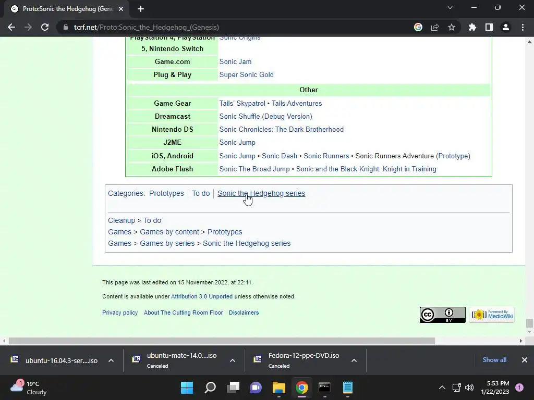Open Windows taskbar search
534x400 pixels.
point(210,387)
